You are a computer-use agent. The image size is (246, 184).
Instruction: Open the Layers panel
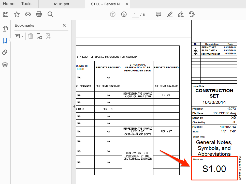pyautogui.click(x=5, y=65)
